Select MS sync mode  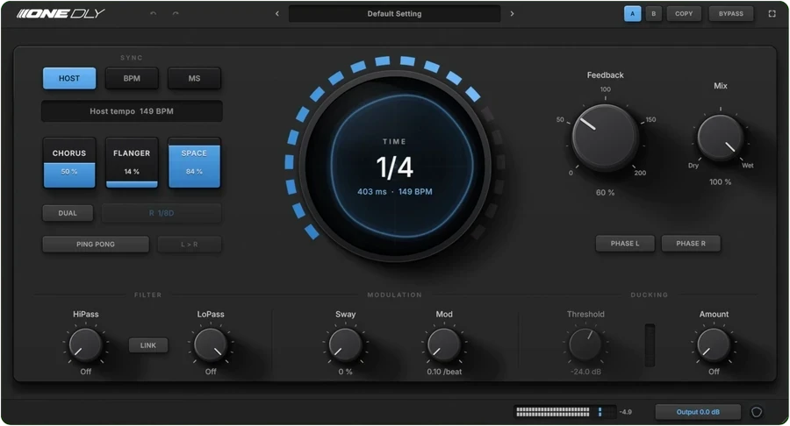tap(194, 79)
